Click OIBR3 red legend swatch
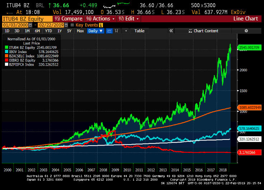This screenshot has width=264, height=190. [x=6, y=60]
